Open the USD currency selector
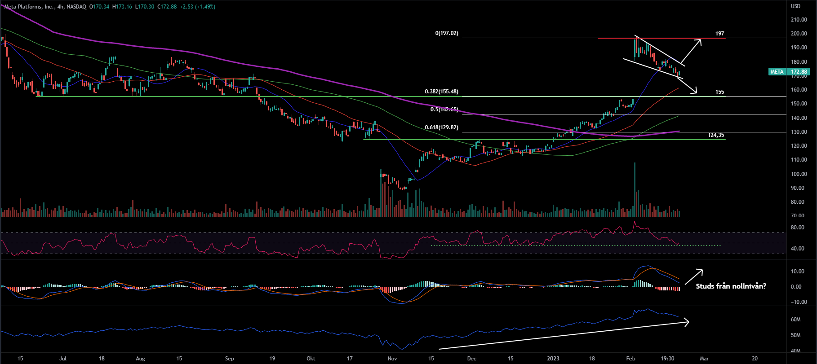The image size is (817, 364). point(795,6)
